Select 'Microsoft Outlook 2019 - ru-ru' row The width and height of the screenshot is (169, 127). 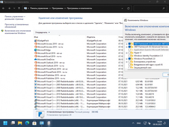click(78, 66)
